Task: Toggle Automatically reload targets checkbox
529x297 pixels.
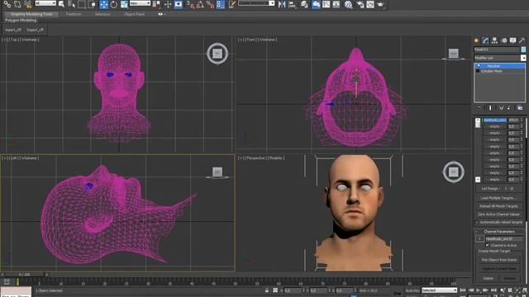Action: click(x=477, y=222)
